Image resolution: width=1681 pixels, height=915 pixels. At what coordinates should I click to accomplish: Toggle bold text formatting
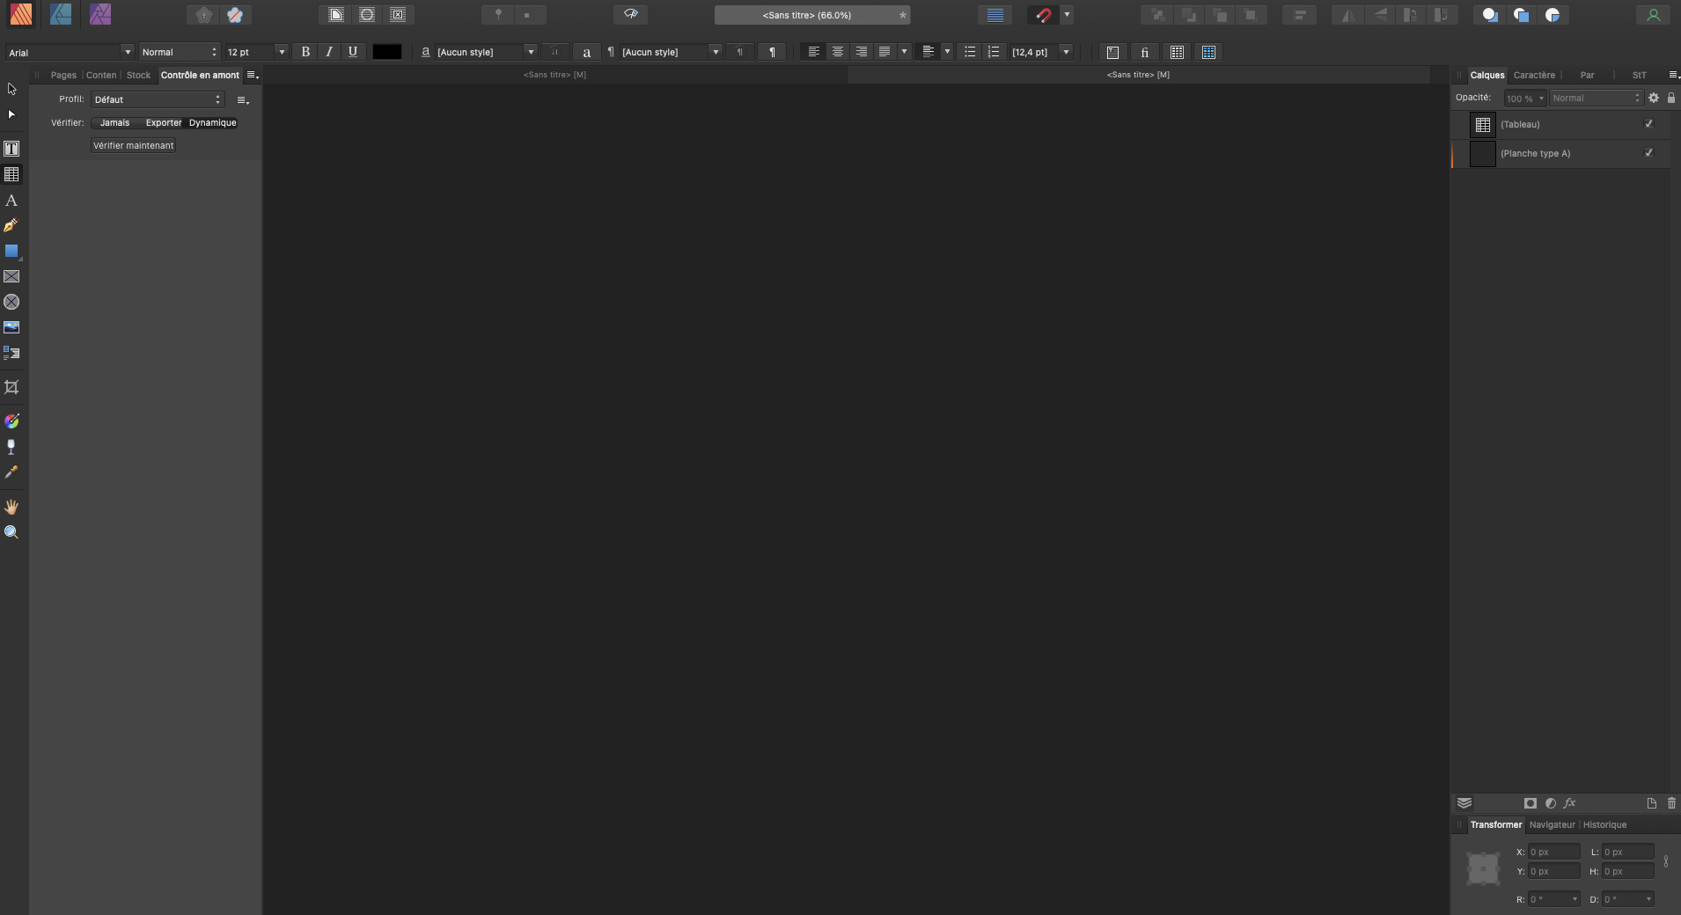tap(305, 52)
